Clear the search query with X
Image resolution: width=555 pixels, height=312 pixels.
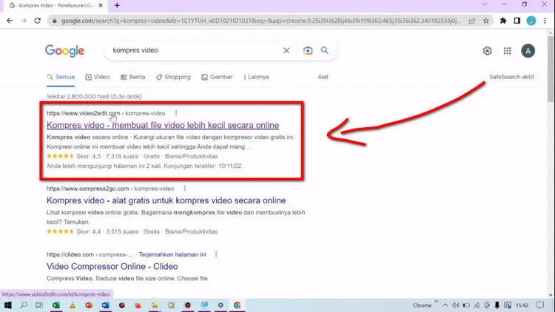[286, 50]
